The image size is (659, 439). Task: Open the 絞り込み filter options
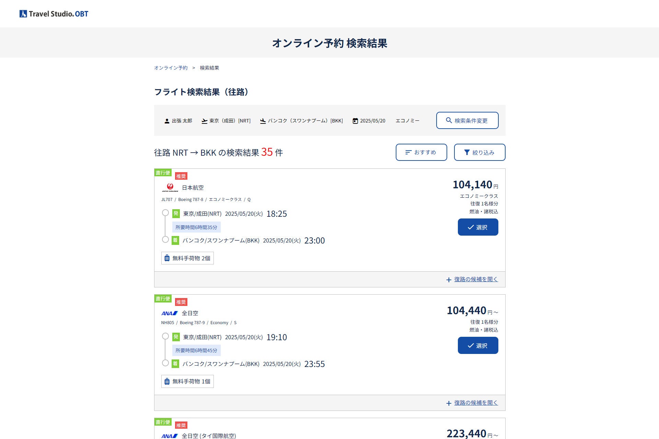point(479,152)
